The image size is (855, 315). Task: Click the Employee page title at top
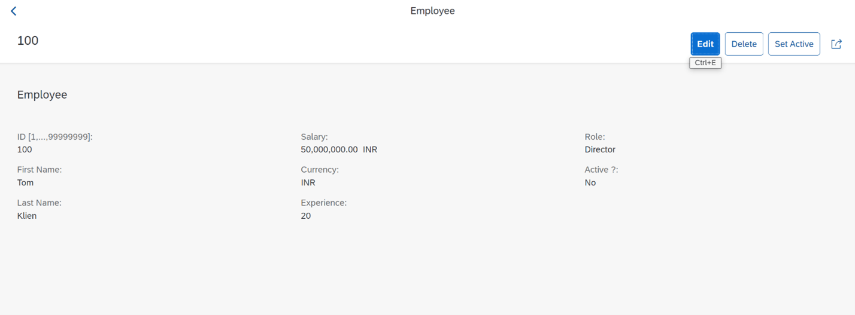click(432, 11)
